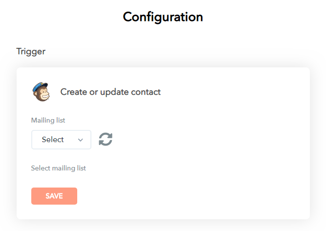Open the Mailing list Select dropdown

61,140
